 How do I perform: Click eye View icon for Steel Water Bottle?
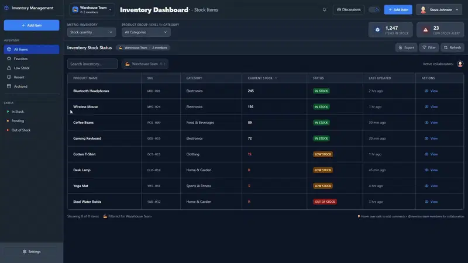(426, 202)
